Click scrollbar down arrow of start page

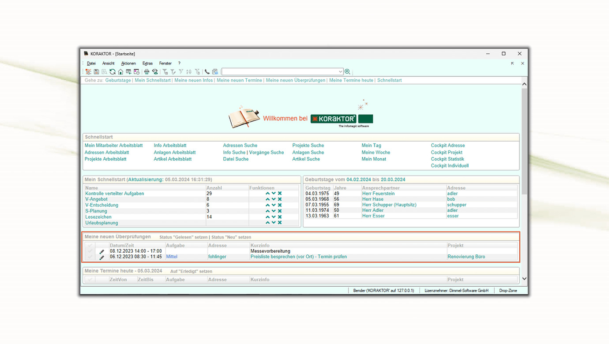[524, 279]
